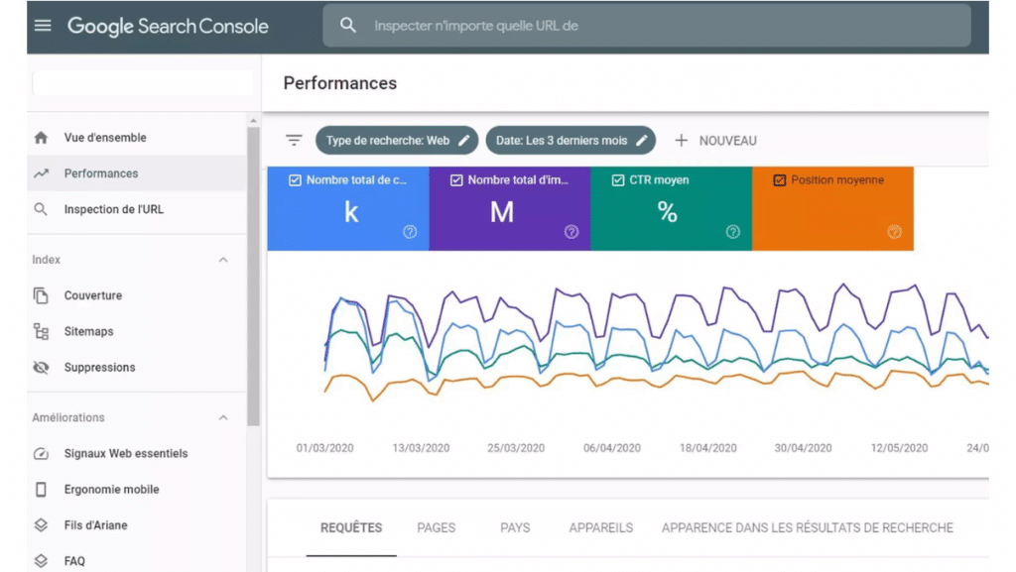The width and height of the screenshot is (1016, 572).
Task: Click the search magnifier icon in URL bar
Action: 348,25
